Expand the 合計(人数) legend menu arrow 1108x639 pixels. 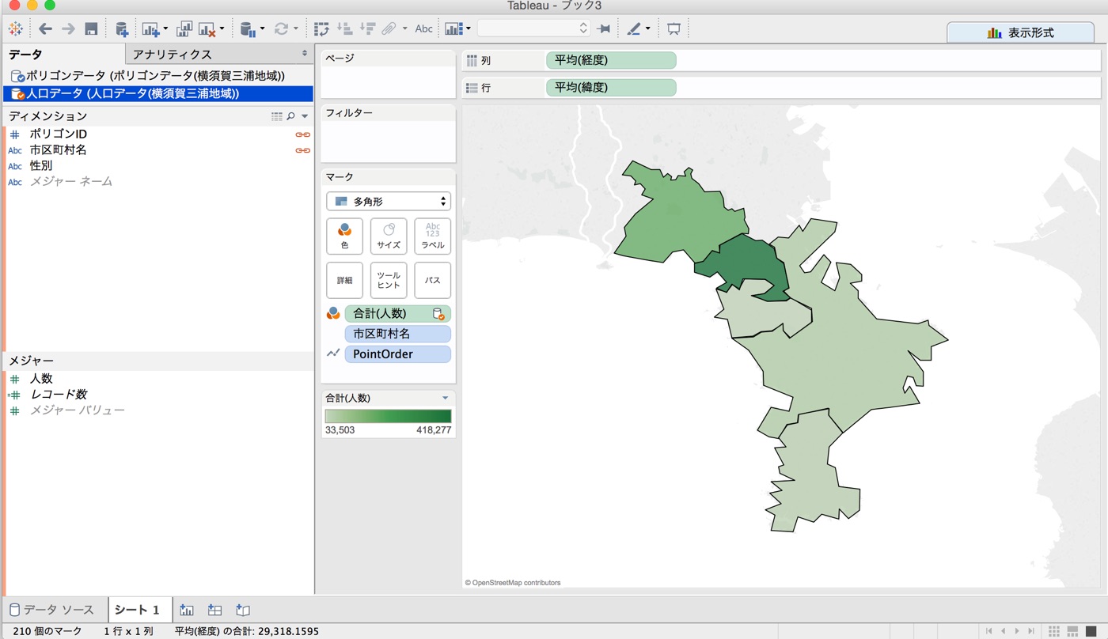click(x=445, y=398)
